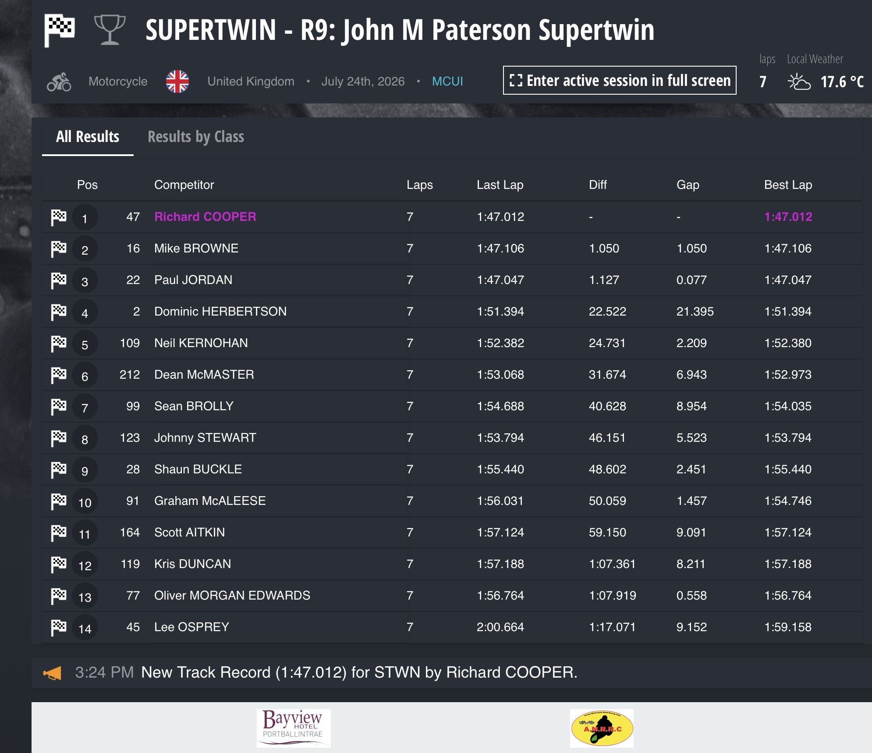Click the finish flag in Richard COOPER's row
Screen dimensions: 872x753
point(59,217)
